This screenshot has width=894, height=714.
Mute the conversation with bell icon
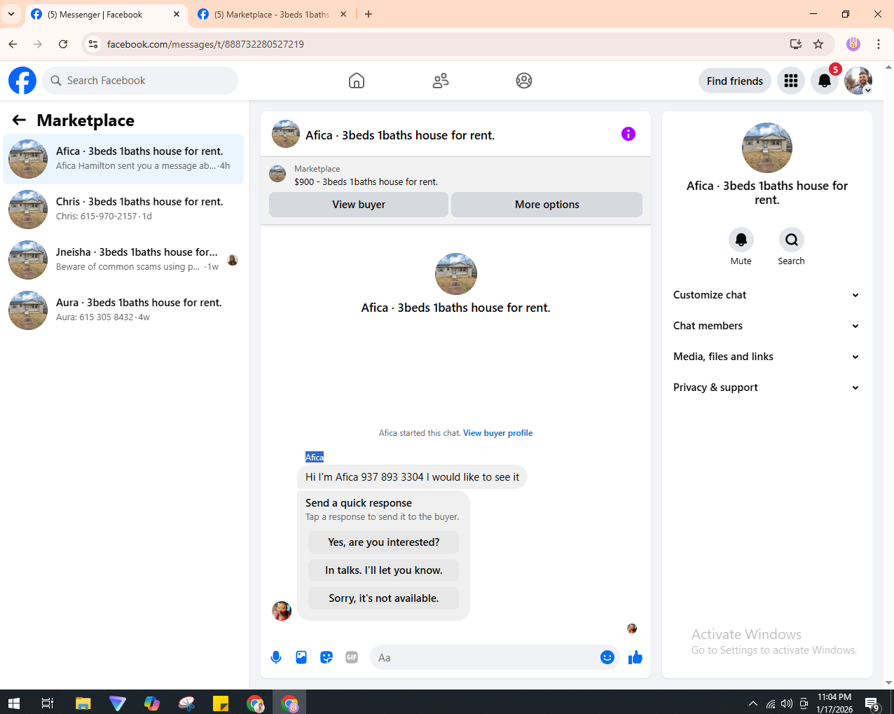pos(741,240)
